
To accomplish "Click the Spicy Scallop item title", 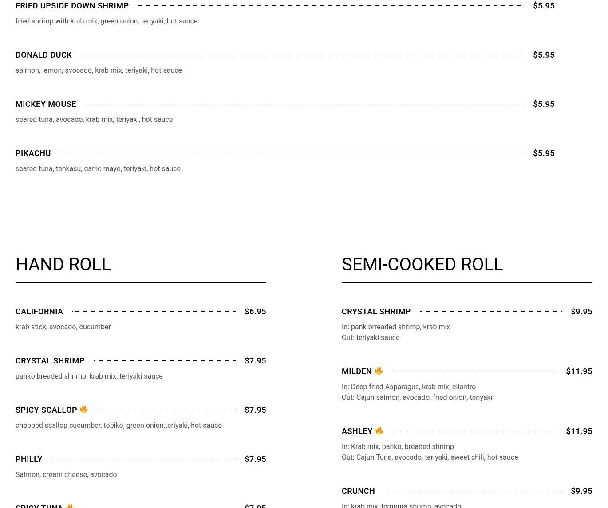I will coord(46,410).
